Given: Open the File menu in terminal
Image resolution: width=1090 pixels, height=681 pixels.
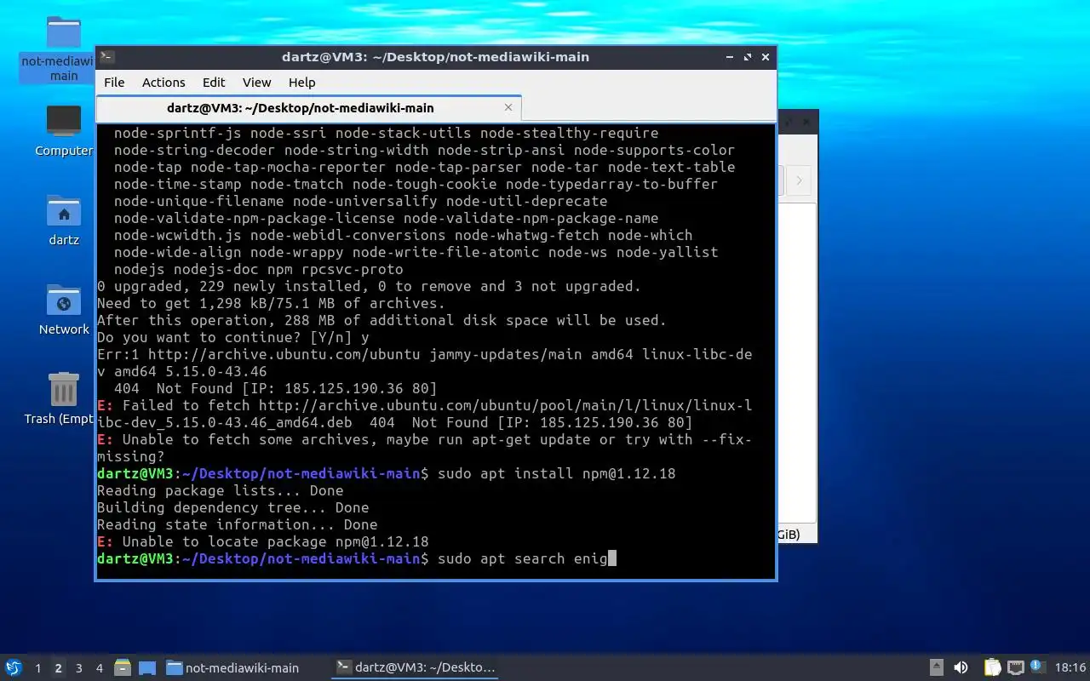Looking at the screenshot, I should [114, 83].
